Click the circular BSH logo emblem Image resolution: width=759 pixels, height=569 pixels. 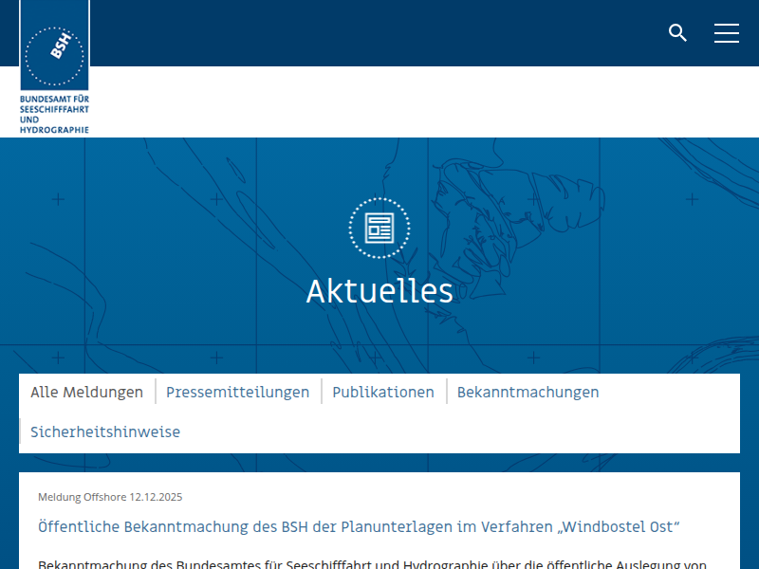(x=54, y=56)
